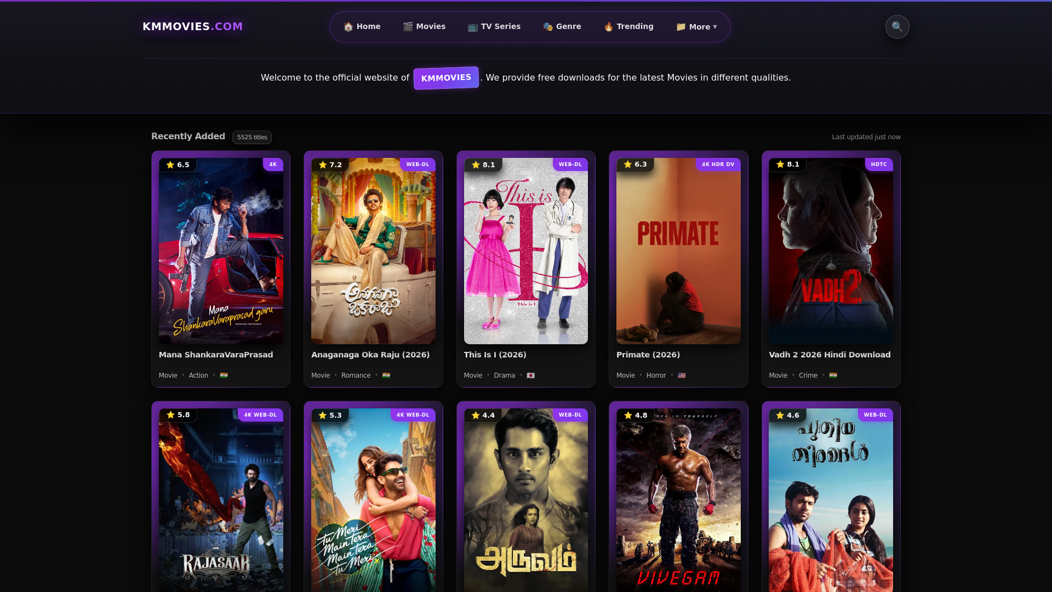The width and height of the screenshot is (1052, 592).
Task: Open the Vivegam movie poster
Action: [678, 500]
